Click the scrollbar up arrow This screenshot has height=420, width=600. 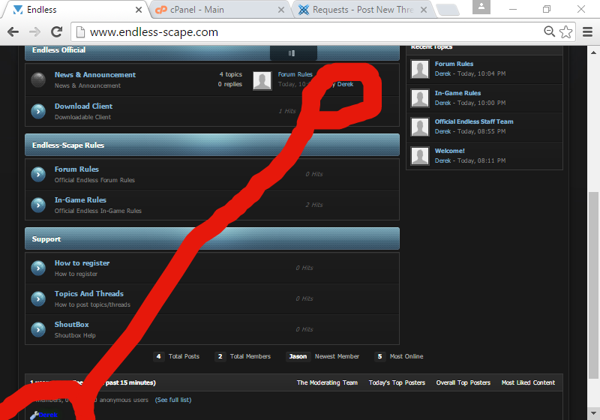coord(593,52)
